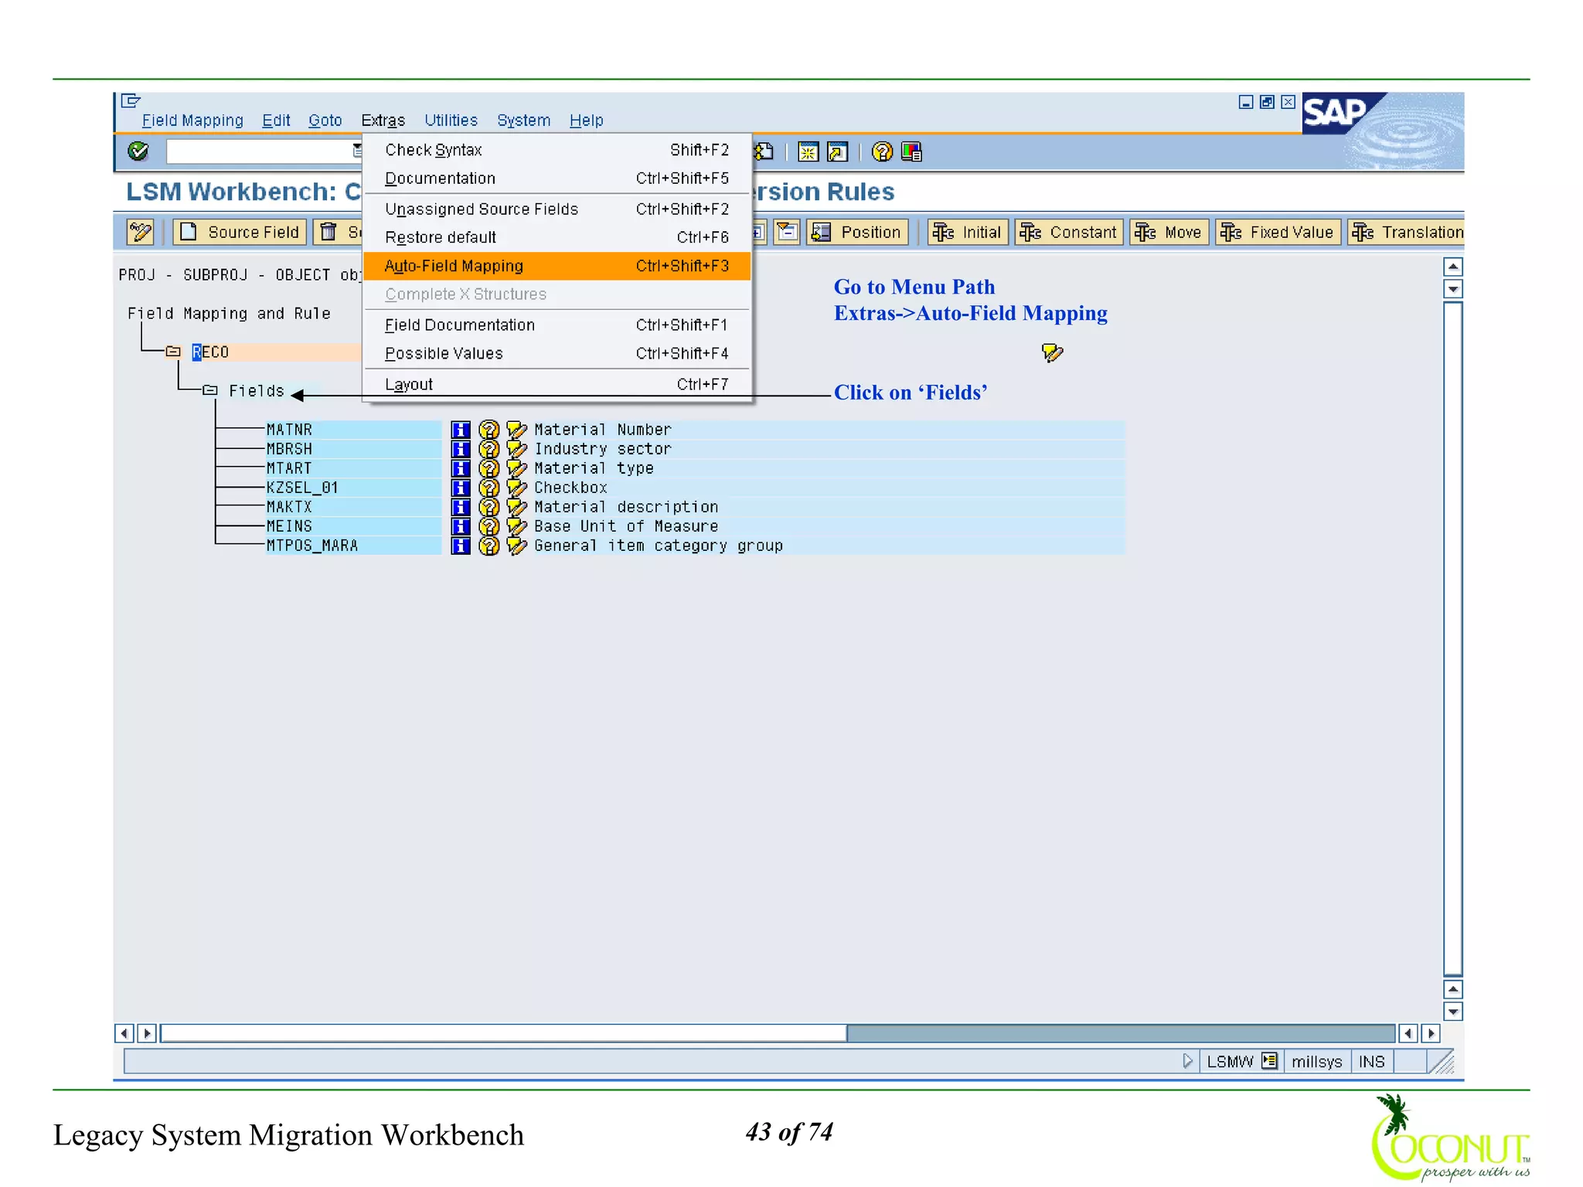Select the KZSEL_01 field in tree
This screenshot has width=1583, height=1187.
tap(353, 488)
